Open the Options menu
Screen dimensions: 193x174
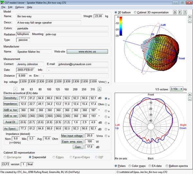point(19,7)
